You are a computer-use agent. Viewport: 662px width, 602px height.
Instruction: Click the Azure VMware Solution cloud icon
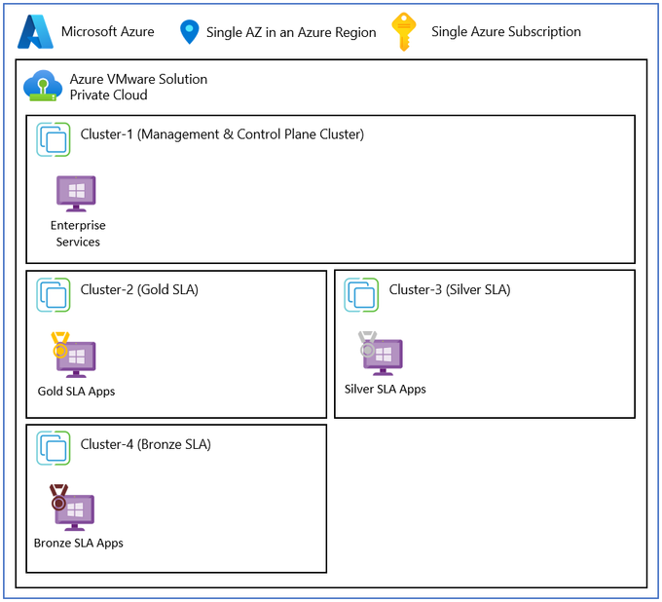[43, 86]
